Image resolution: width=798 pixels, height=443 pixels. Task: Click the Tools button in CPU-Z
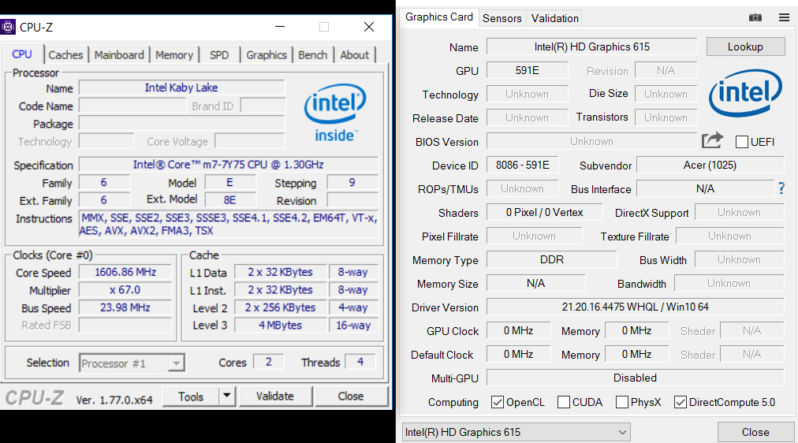192,396
